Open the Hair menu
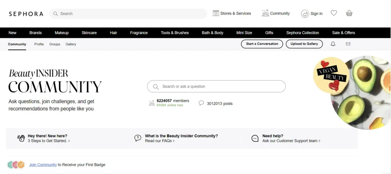The image size is (391, 174). [113, 33]
